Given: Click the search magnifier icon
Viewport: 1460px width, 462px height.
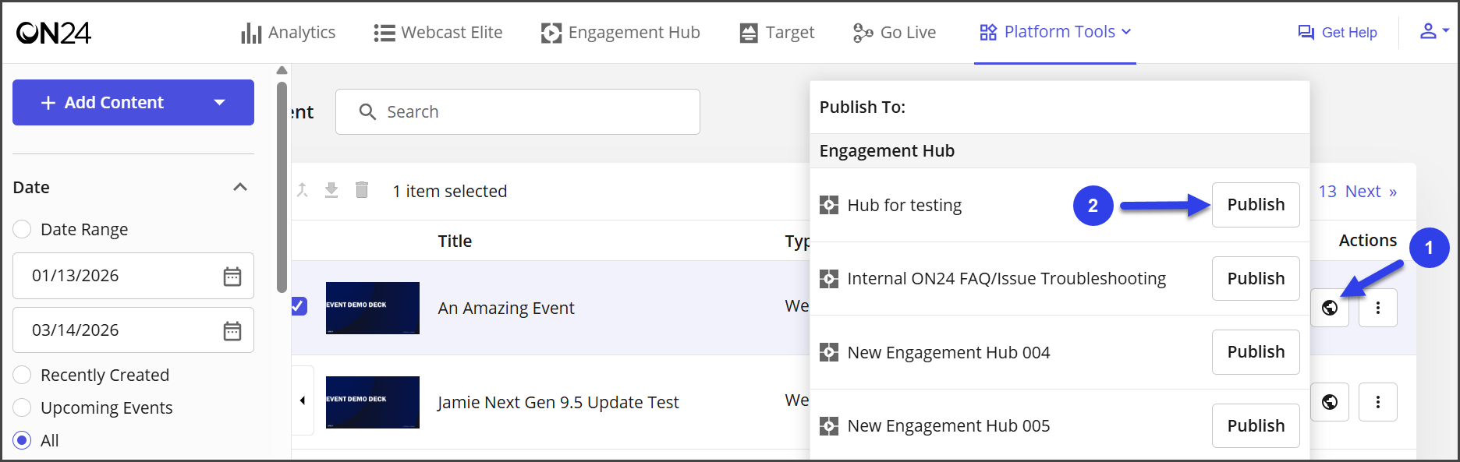Looking at the screenshot, I should [367, 112].
